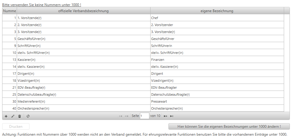This screenshot has height=139, width=292.
Task: Select the row for 1. Vorsitzende(r)
Action: point(143,18)
